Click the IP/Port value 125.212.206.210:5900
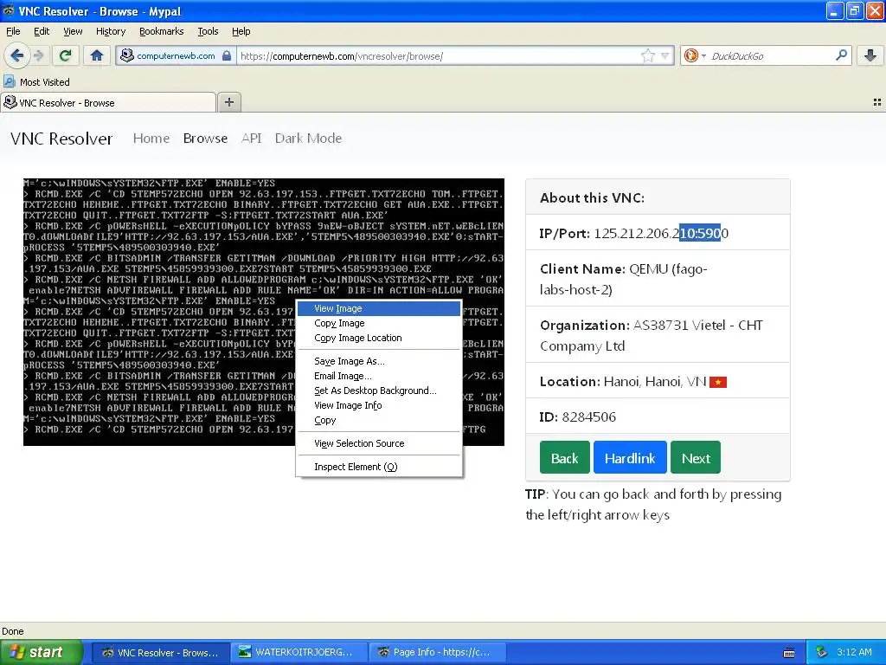886x665 pixels. pos(661,233)
